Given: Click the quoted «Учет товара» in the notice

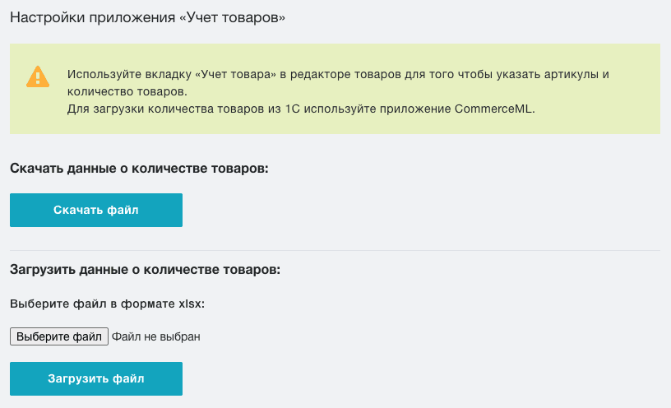Looking at the screenshot, I should 235,75.
